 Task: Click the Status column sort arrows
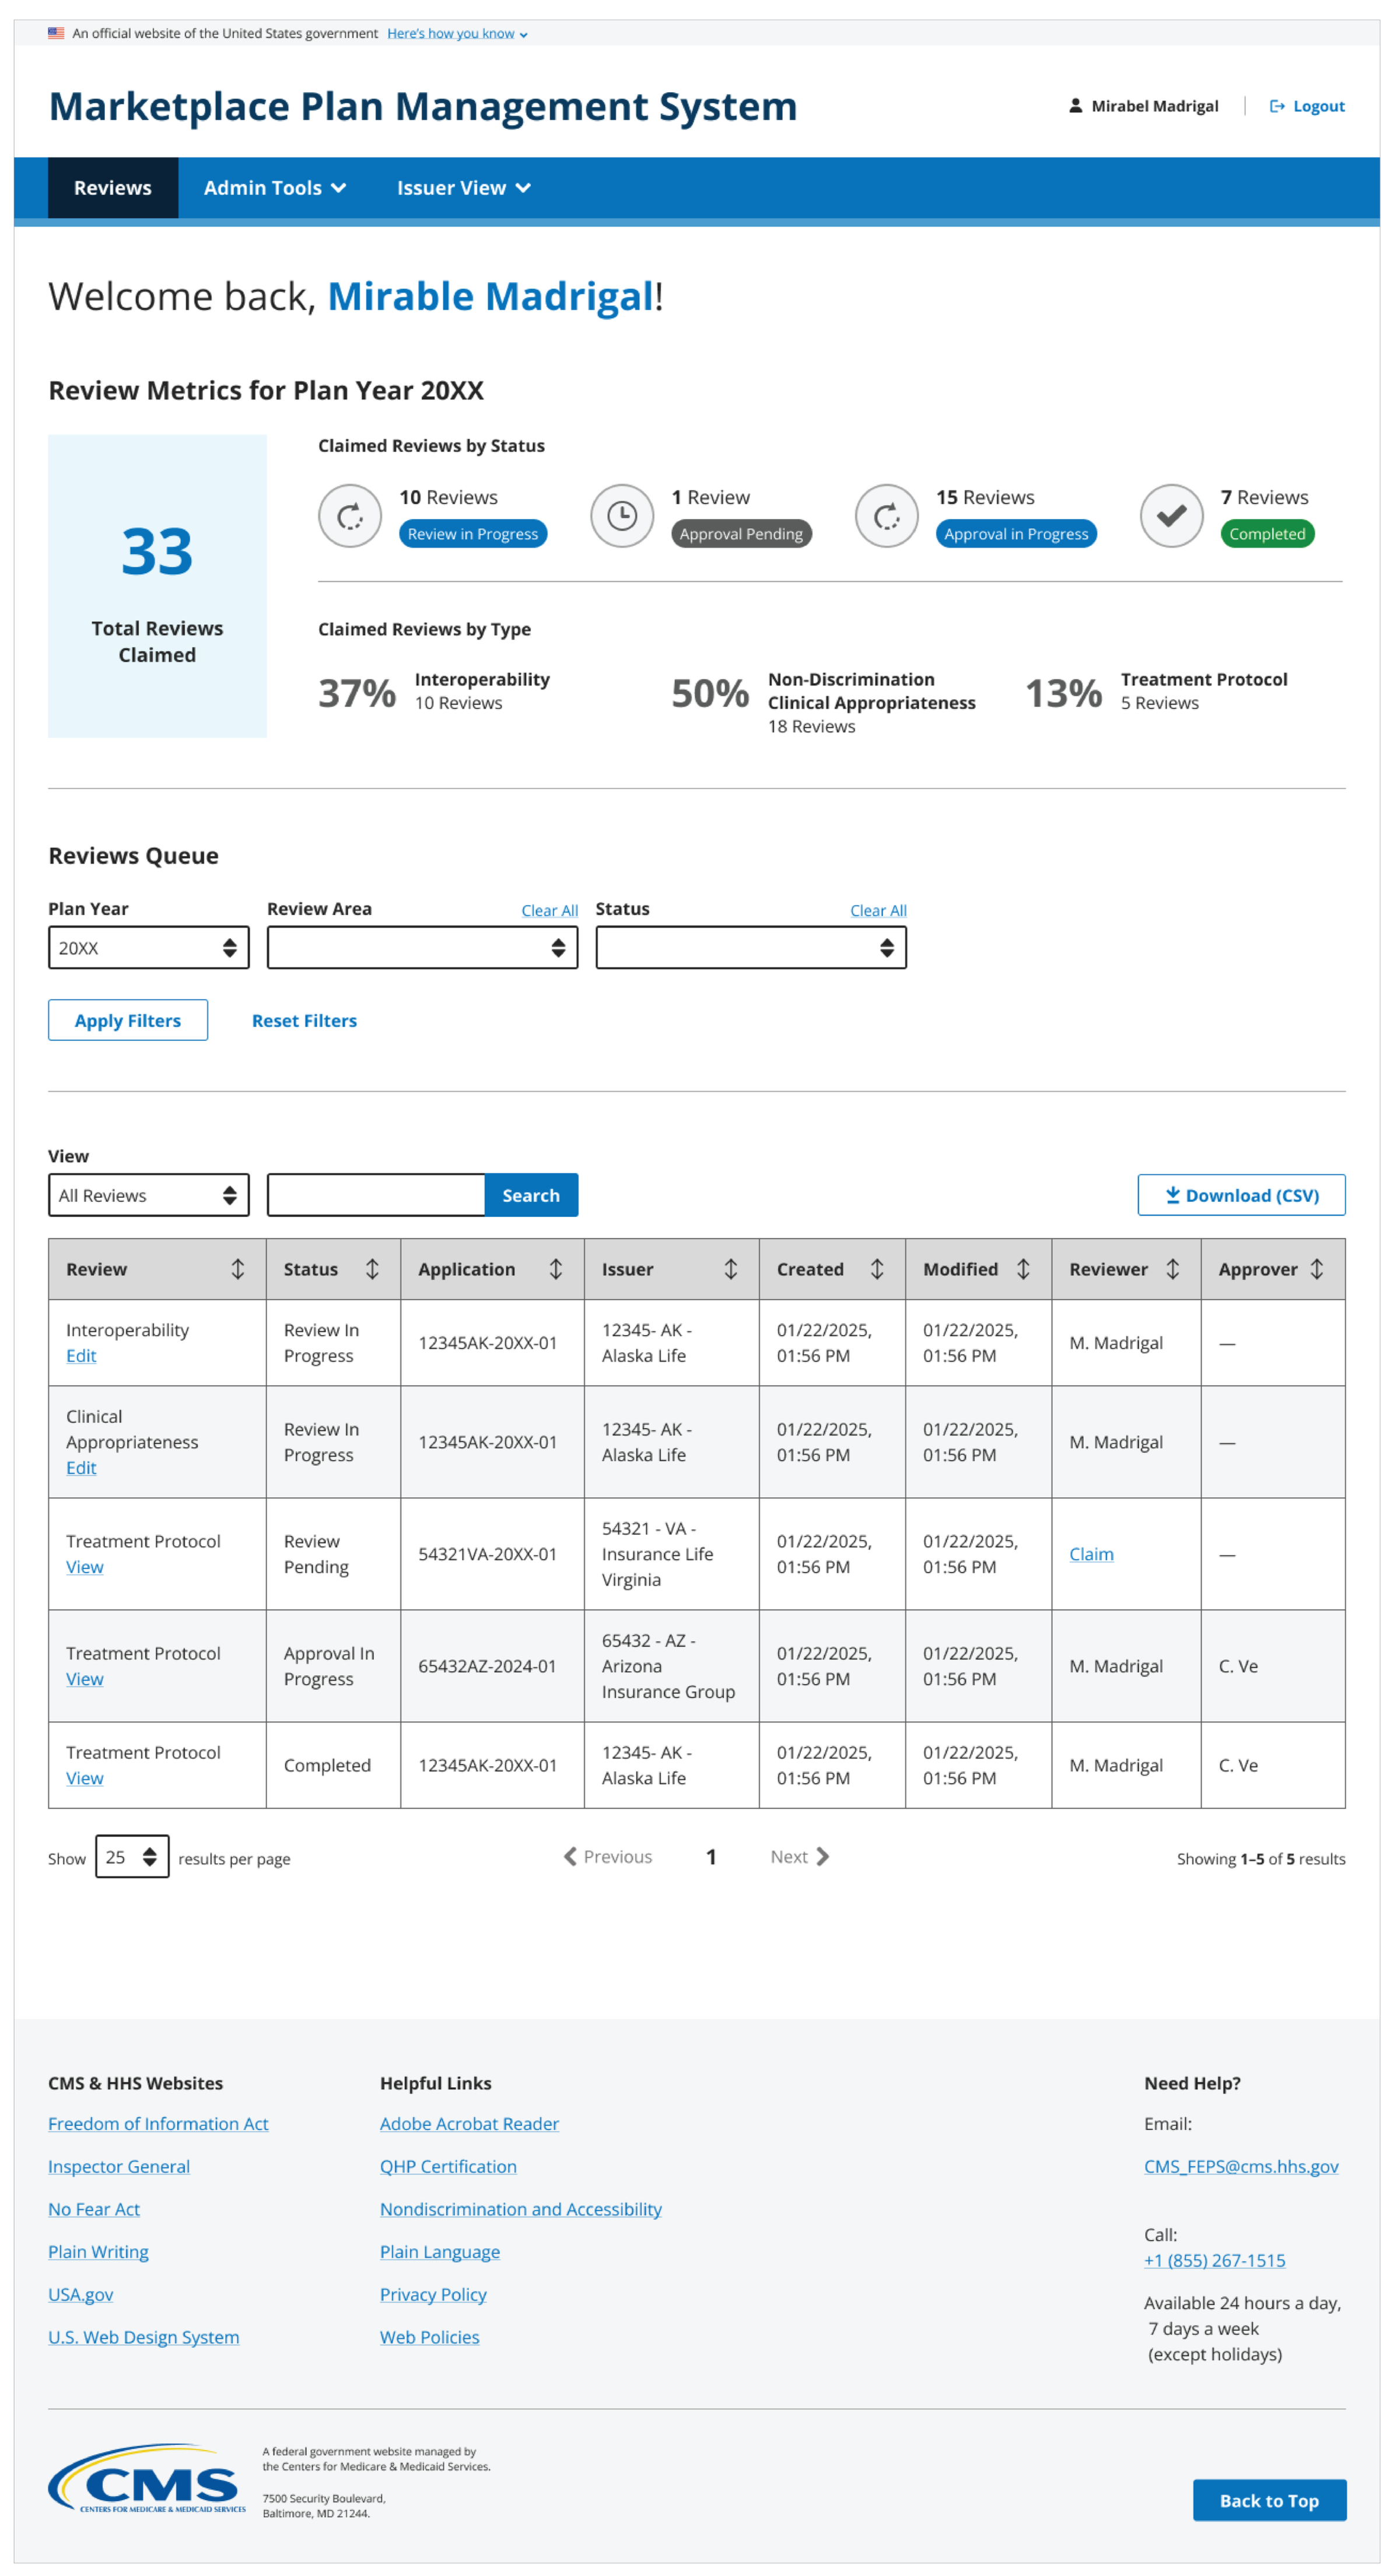[x=371, y=1269]
